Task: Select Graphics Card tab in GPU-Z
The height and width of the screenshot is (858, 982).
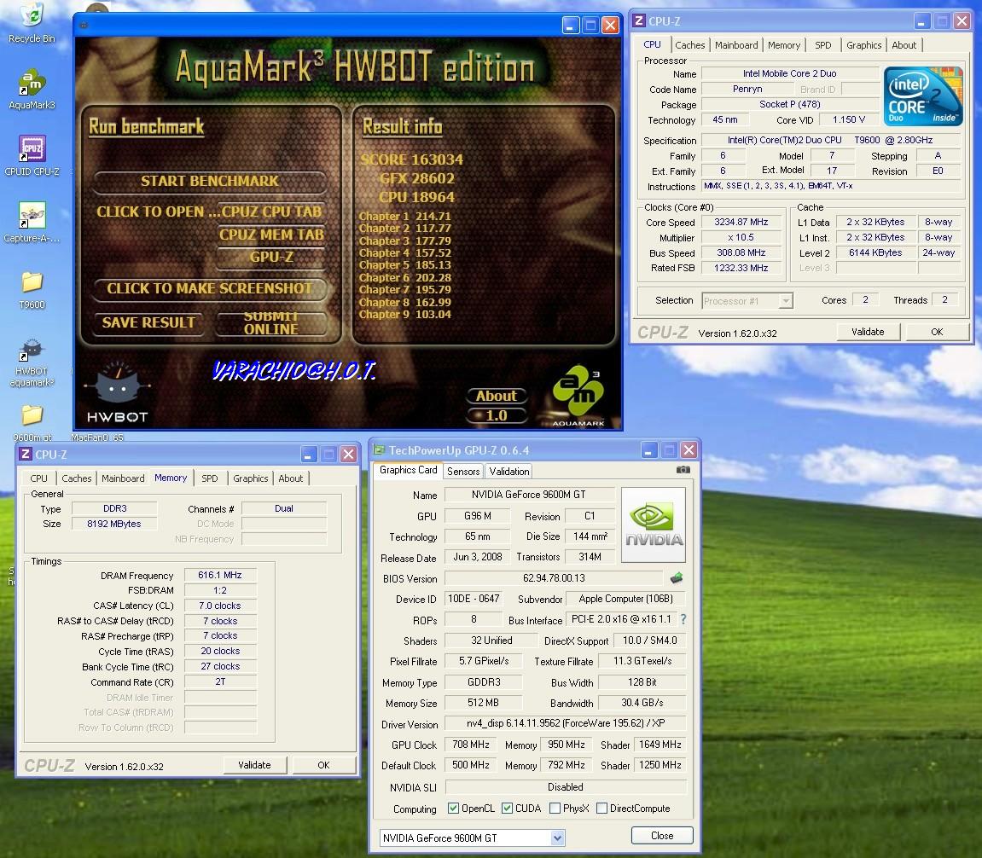Action: tap(409, 470)
